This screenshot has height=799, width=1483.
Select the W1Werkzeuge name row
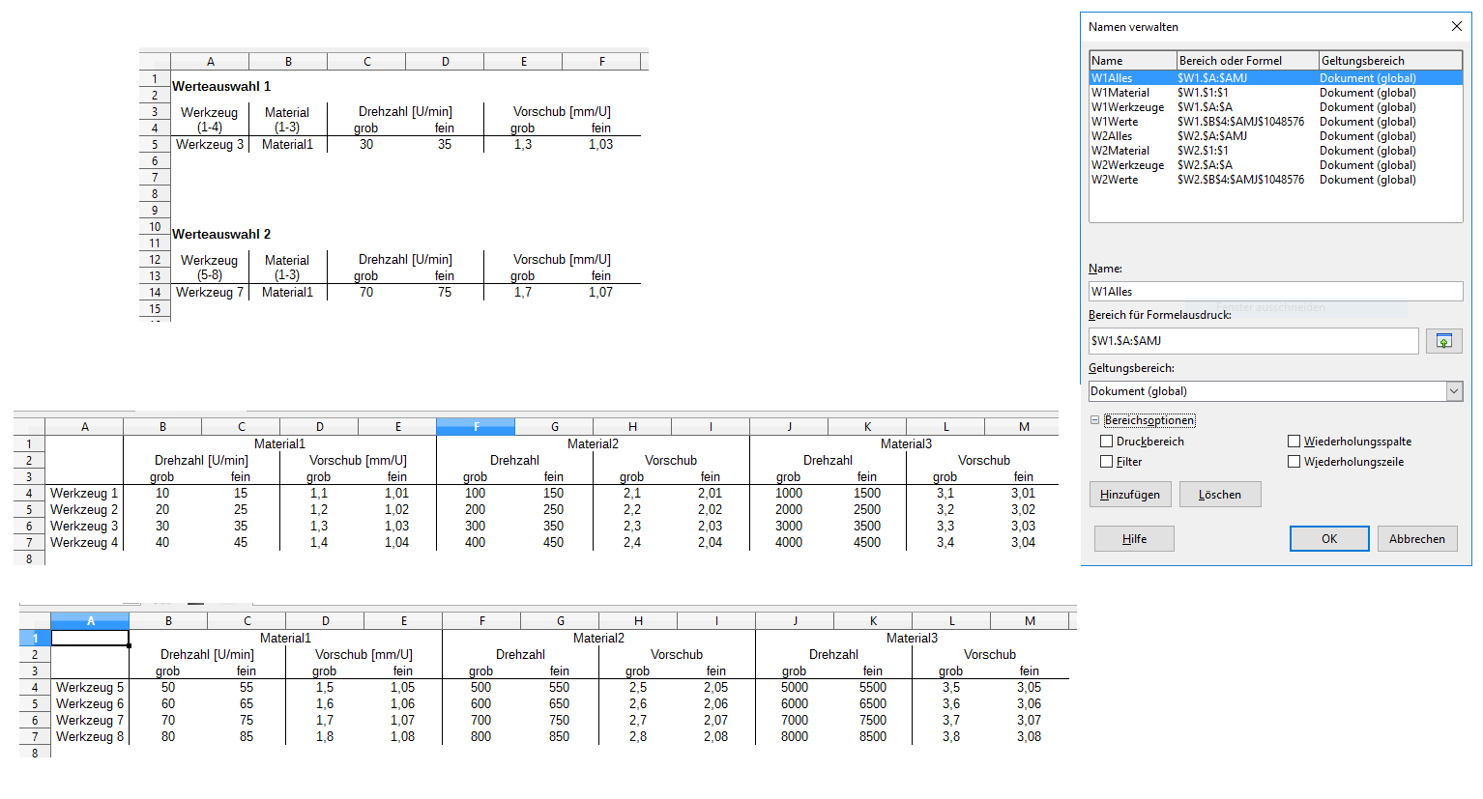pos(1275,107)
